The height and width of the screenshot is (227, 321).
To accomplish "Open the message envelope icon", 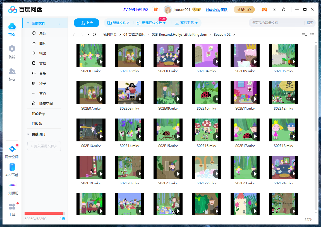I will pyautogui.click(x=274, y=9).
